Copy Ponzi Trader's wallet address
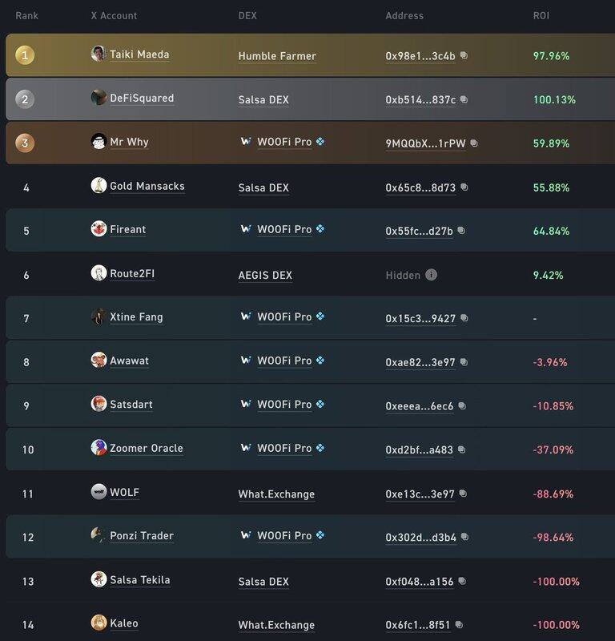 465,538
